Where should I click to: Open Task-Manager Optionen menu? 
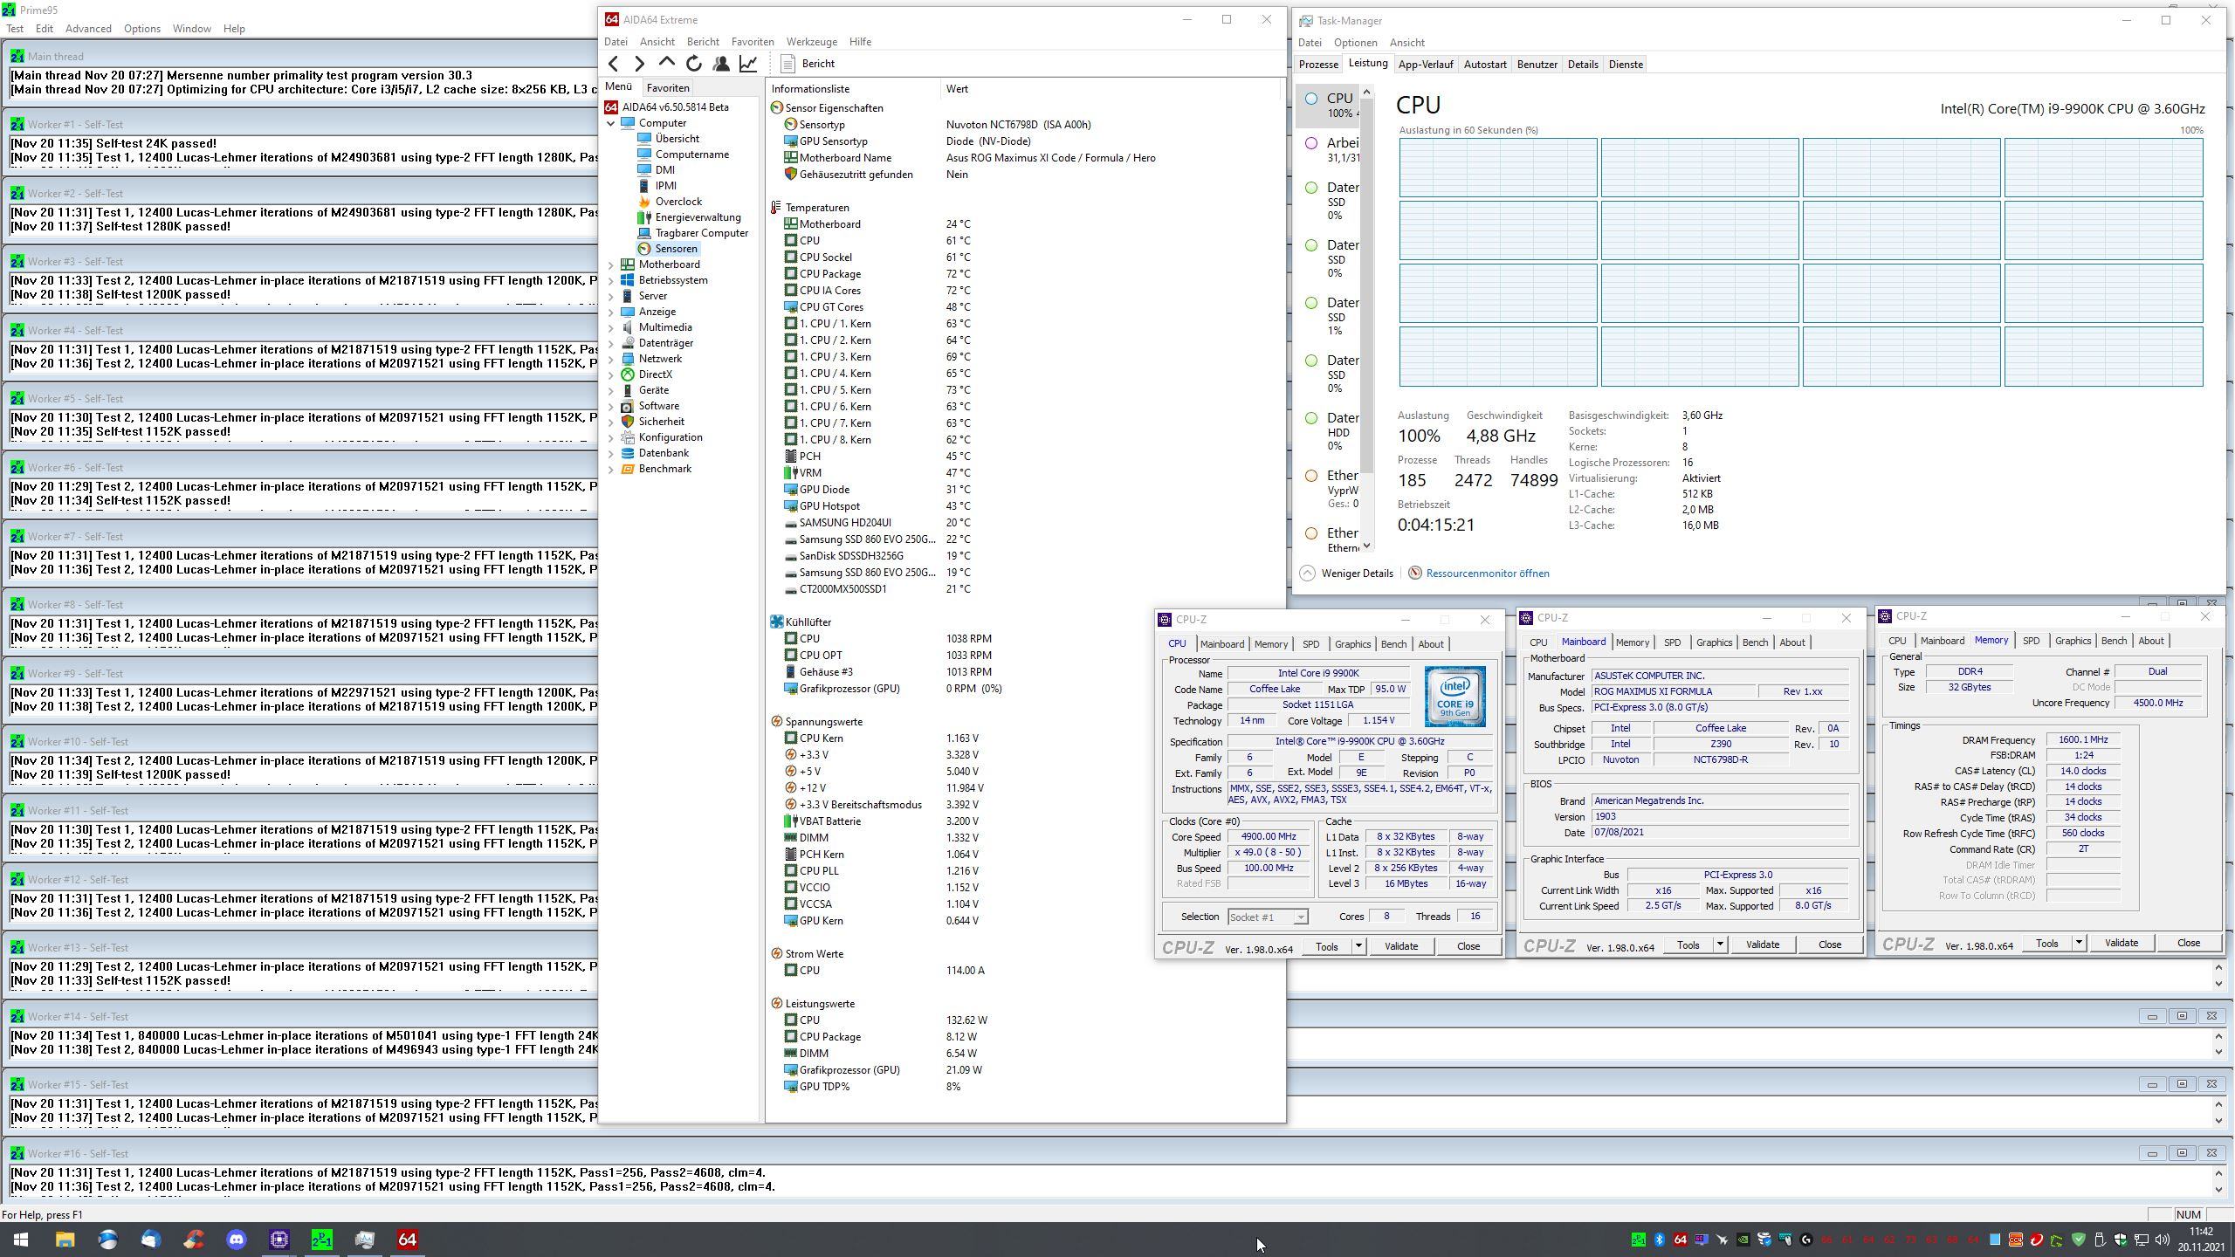coord(1355,43)
